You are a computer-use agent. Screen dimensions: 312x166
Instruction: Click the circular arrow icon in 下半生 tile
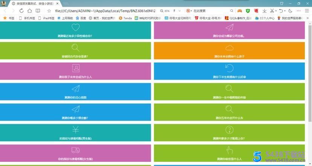point(229,68)
